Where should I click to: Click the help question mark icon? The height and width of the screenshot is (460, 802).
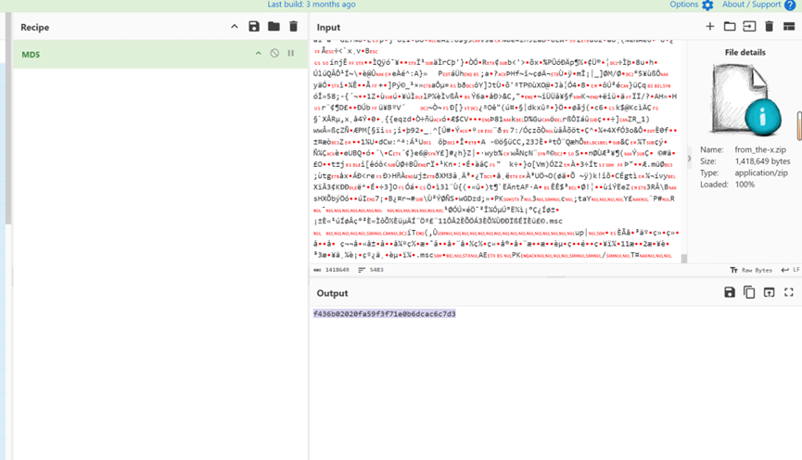[x=790, y=6]
